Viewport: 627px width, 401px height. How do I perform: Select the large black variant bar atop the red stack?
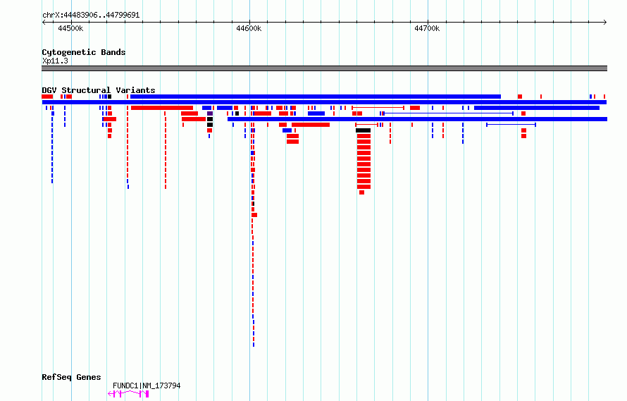coord(363,130)
